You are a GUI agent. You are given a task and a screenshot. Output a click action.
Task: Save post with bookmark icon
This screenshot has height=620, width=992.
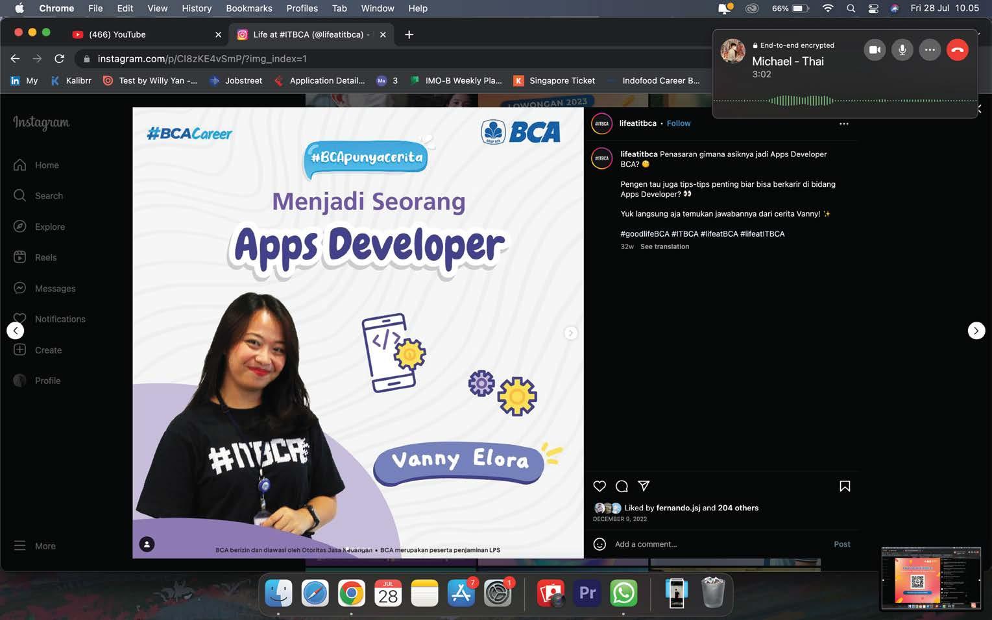(x=845, y=486)
